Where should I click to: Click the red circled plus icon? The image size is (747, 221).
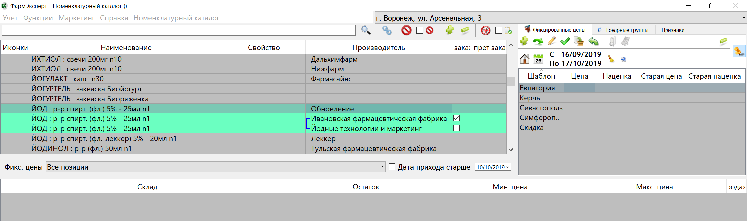tap(485, 30)
